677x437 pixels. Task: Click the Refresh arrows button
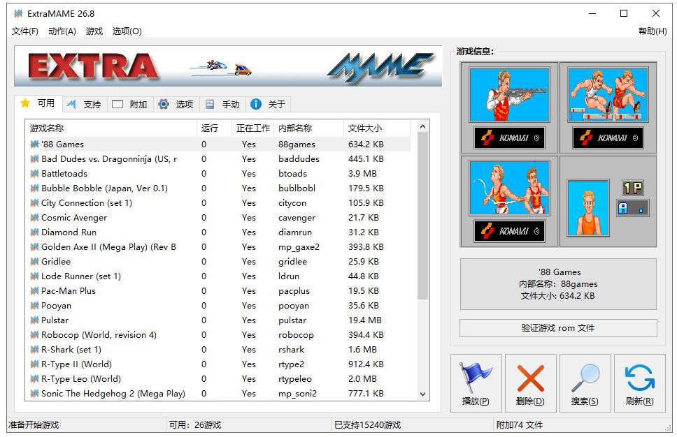639,383
